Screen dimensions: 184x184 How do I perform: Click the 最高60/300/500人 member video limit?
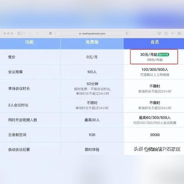pos(155,118)
